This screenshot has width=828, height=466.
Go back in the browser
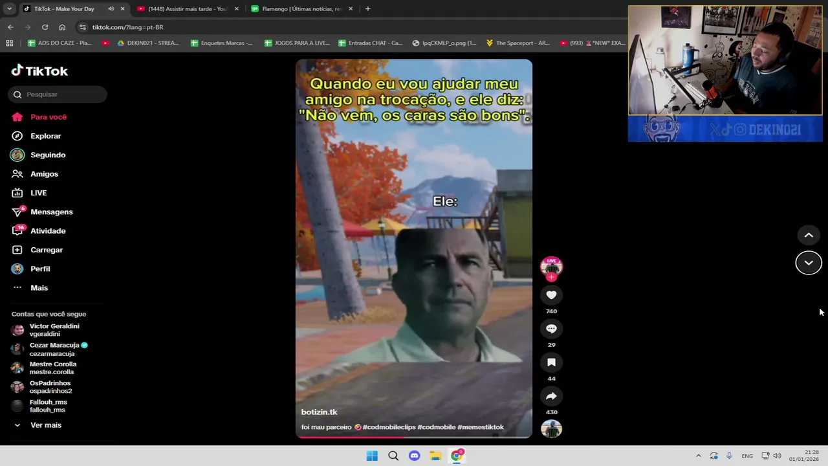10,27
